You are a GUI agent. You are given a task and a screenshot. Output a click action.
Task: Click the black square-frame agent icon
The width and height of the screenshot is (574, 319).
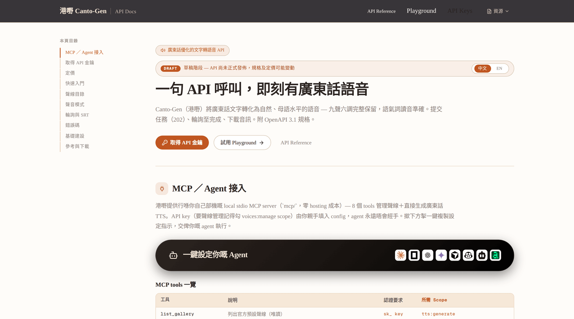click(414, 255)
